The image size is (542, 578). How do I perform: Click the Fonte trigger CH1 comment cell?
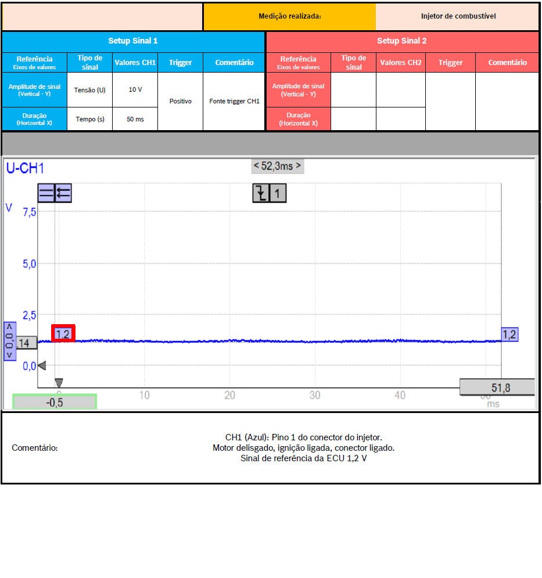pos(234,101)
